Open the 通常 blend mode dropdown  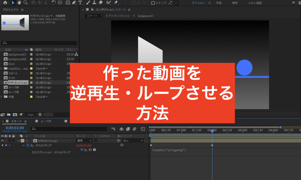[84, 141]
